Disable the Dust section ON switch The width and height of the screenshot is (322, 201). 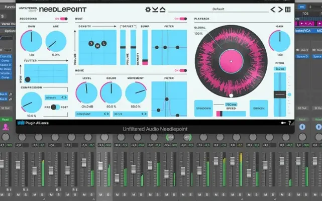tap(176, 19)
